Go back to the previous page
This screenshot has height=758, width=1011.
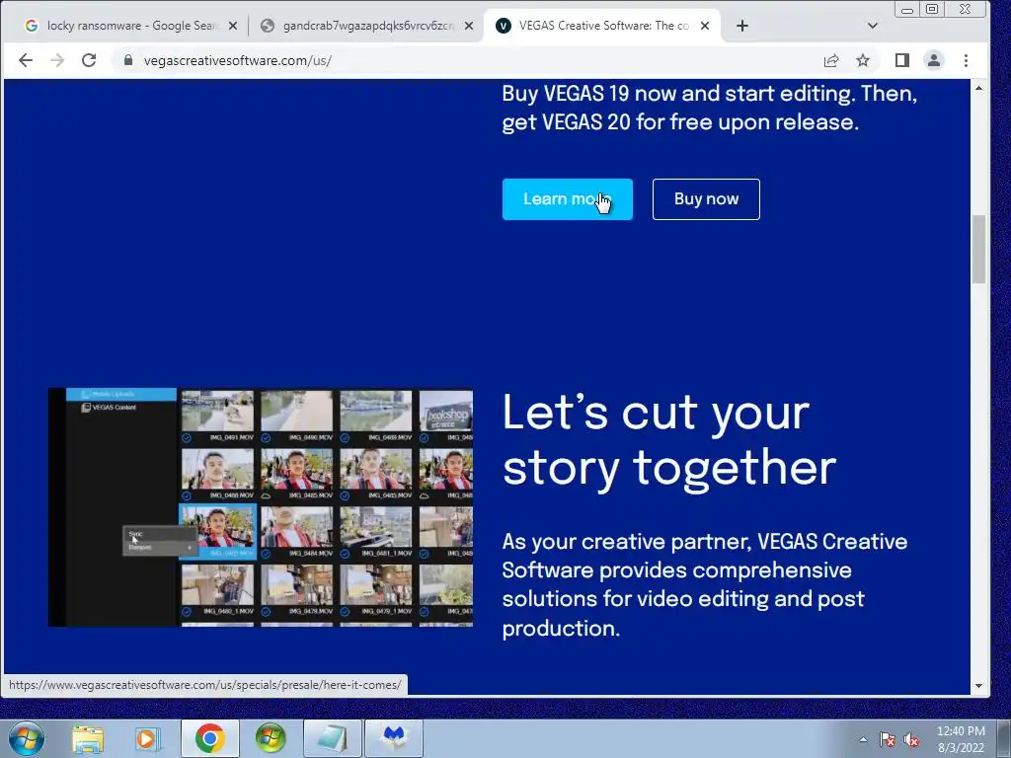point(26,60)
